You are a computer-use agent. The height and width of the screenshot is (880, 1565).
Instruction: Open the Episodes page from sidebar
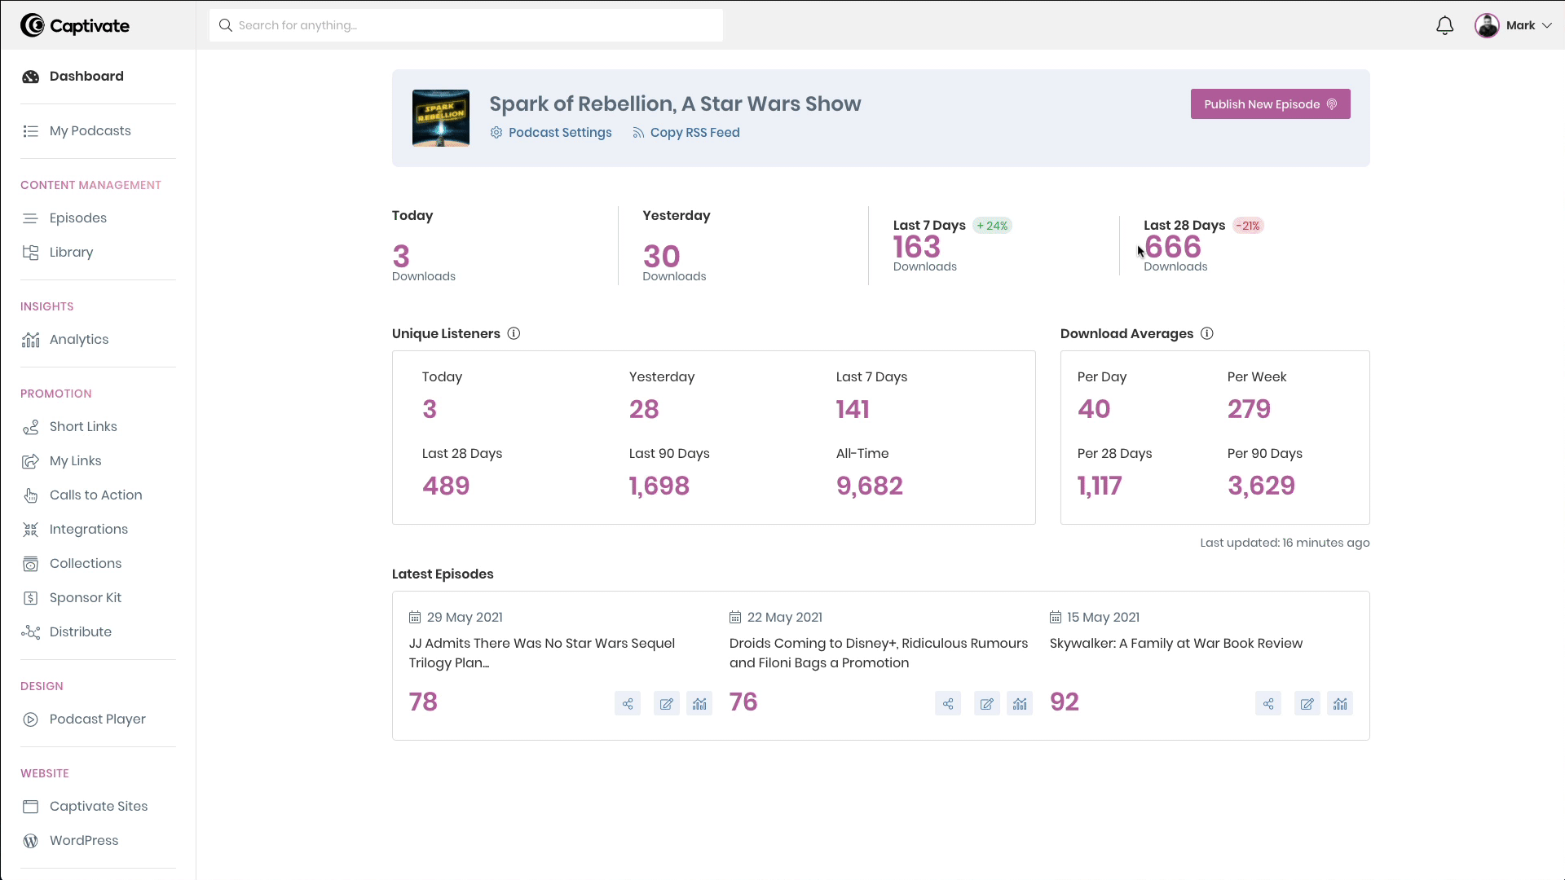[x=77, y=218]
